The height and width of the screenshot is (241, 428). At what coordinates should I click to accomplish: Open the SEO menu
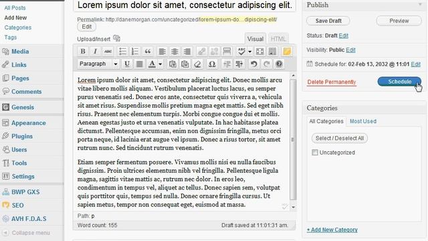17,206
